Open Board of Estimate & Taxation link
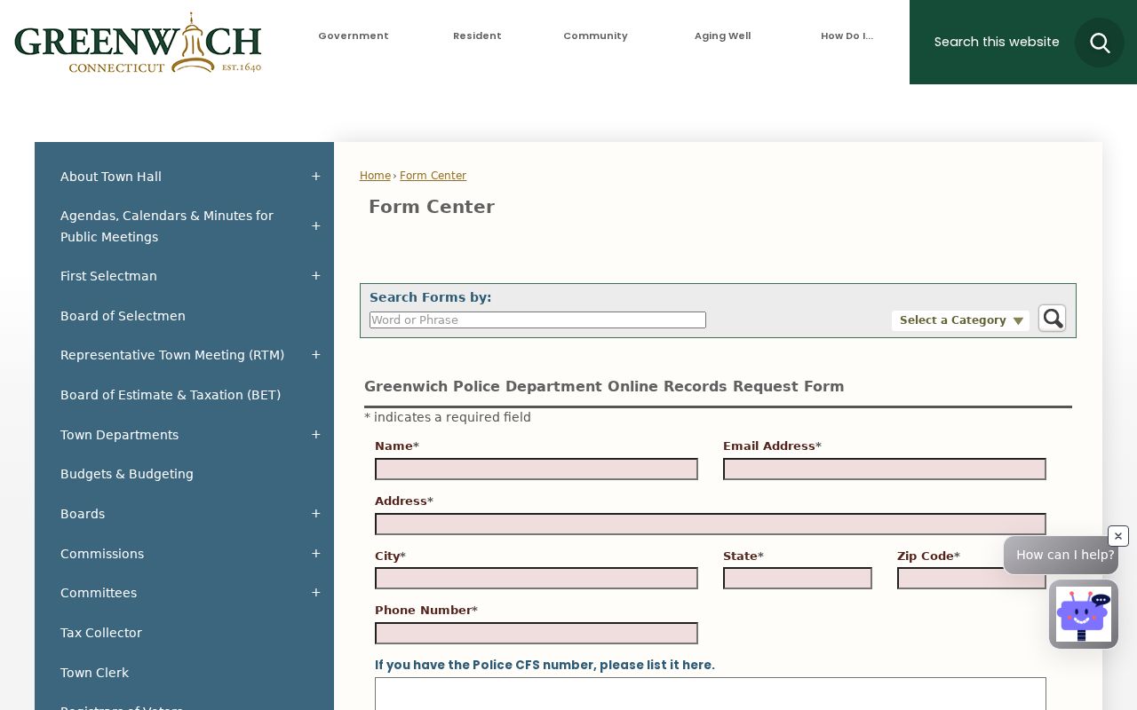1137x710 pixels. click(171, 395)
